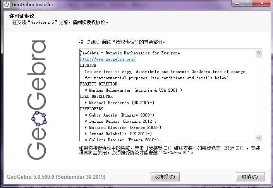Image resolution: width=273 pixels, height=188 pixels.
Task: Click the GeoGebra 5.0.560.0 version label
Action: pos(56,177)
